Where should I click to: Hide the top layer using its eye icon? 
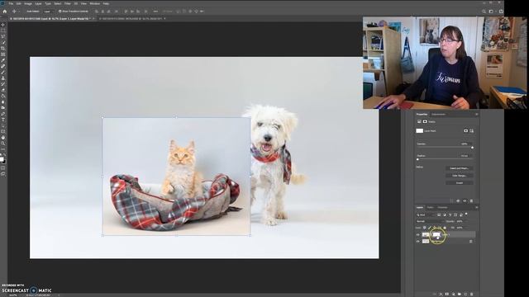click(x=418, y=234)
